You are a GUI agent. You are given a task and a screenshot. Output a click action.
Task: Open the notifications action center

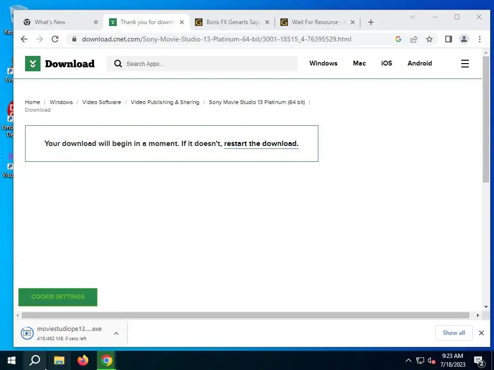tap(479, 361)
